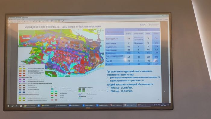The image size is (211, 119).
Task: Zoom in with the plus toolbar icon
Action: 39,21
